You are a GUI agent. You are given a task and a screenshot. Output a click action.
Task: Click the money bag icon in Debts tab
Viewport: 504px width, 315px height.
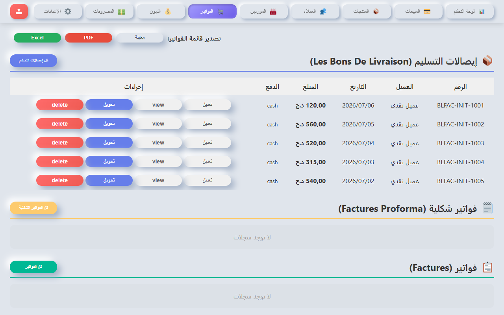[x=168, y=11]
